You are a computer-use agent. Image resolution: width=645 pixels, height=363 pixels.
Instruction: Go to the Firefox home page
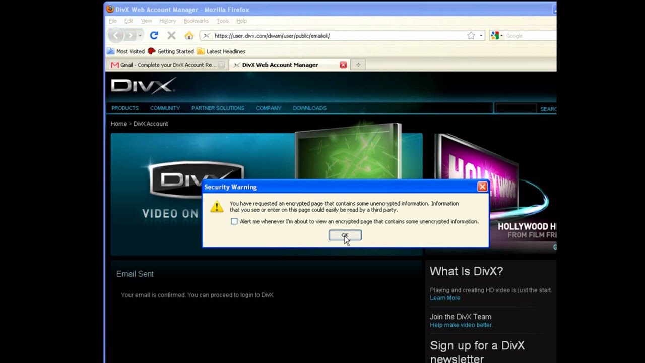189,36
